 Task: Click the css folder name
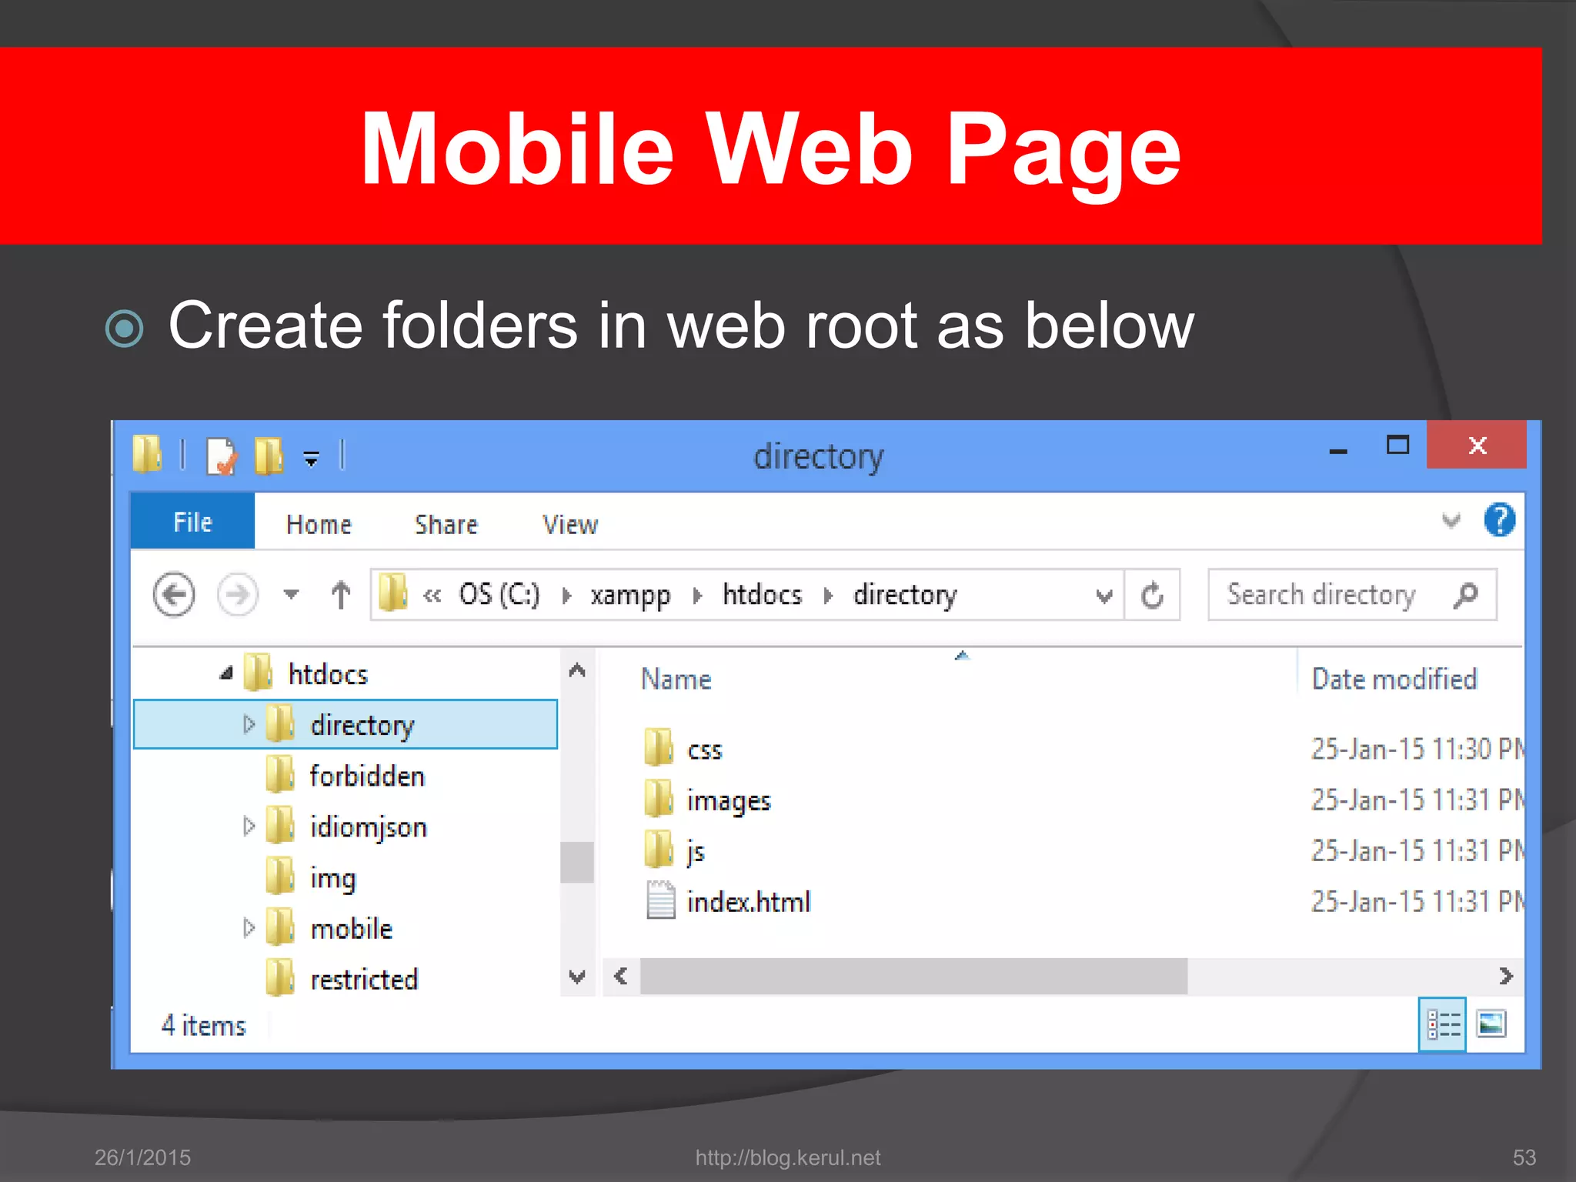704,750
